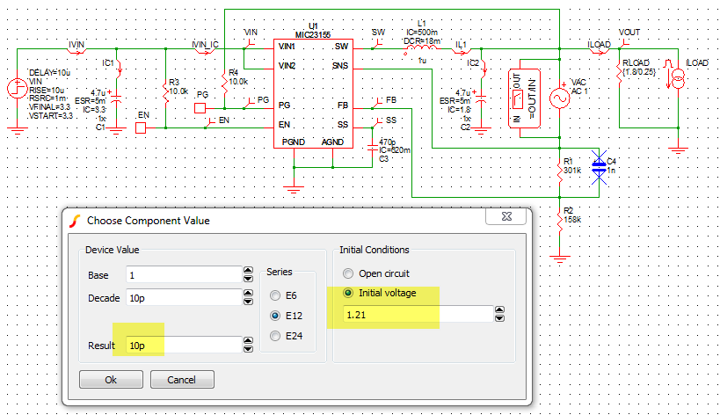
Task: Select the SS voltage probe
Action: coord(377,123)
